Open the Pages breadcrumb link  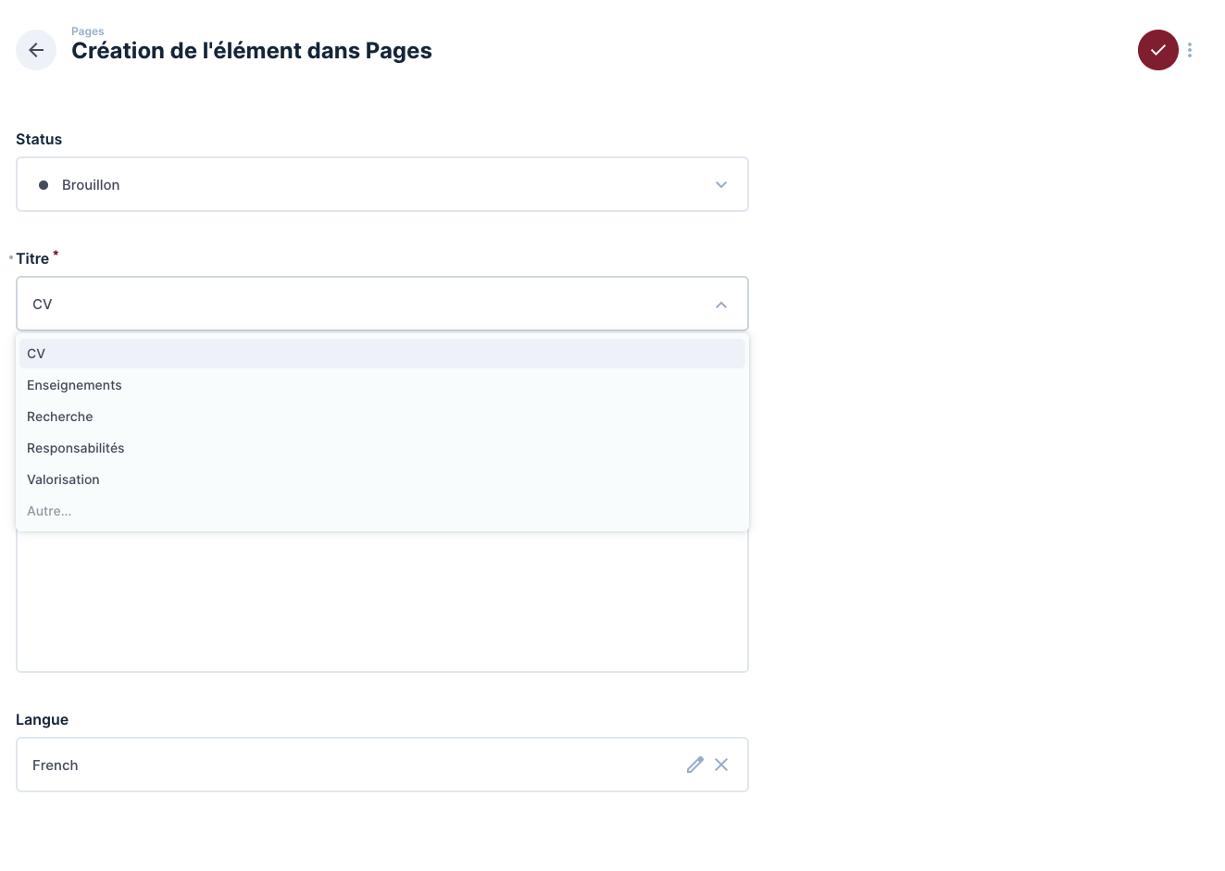click(87, 31)
